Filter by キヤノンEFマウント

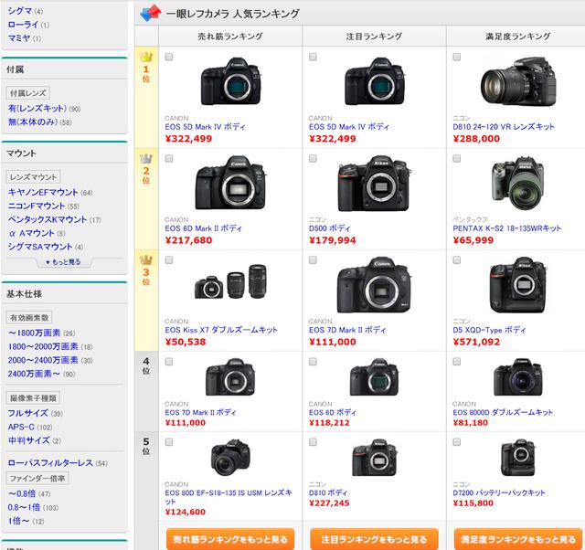[43, 193]
